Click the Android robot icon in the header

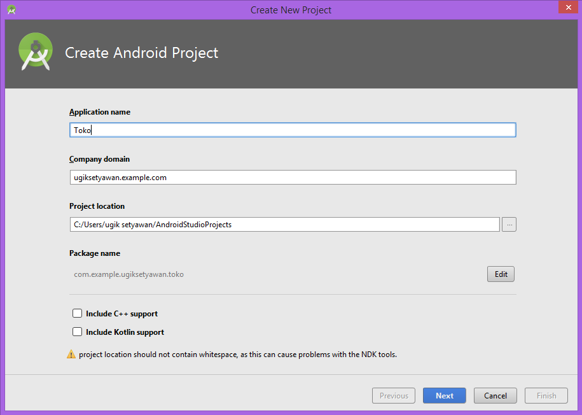point(35,51)
